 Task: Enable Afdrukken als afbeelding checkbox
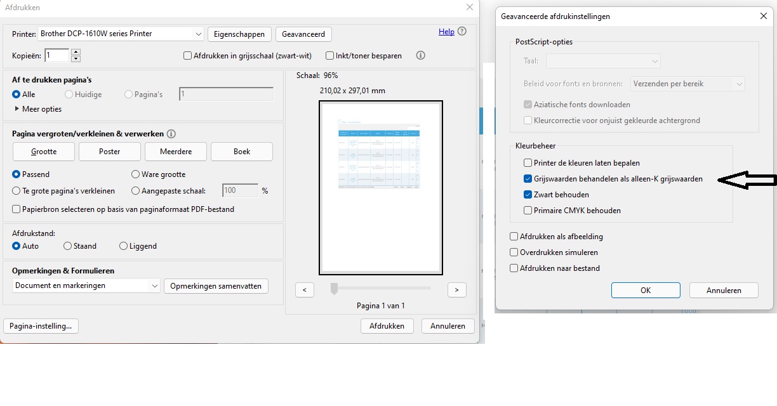coord(514,237)
